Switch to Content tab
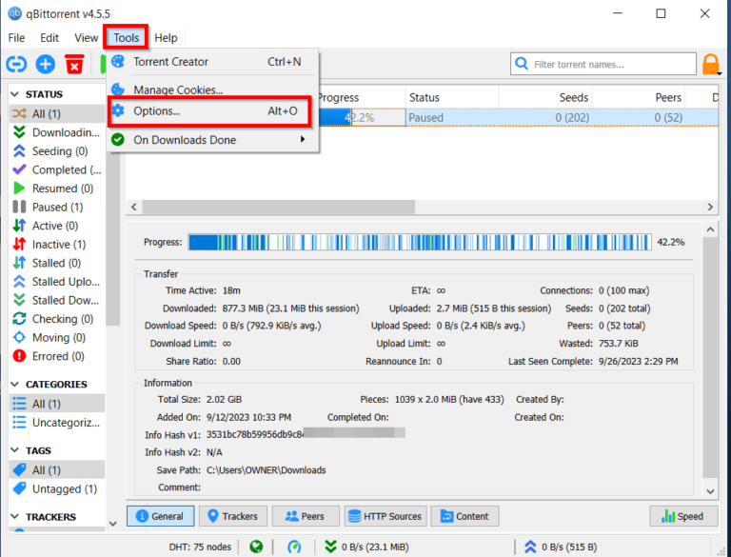Screen dimensions: 731x557 point(464,516)
